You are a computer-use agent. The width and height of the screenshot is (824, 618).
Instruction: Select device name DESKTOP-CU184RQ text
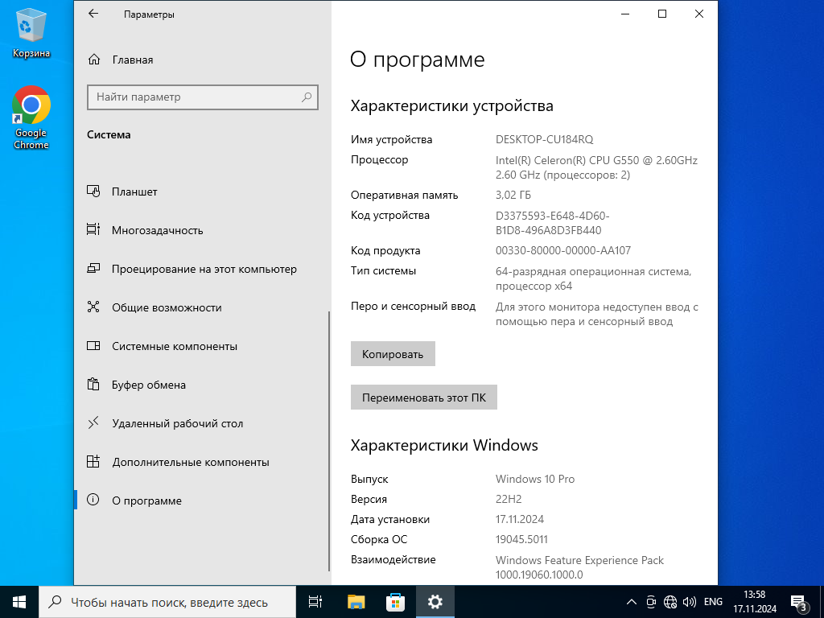pyautogui.click(x=544, y=139)
